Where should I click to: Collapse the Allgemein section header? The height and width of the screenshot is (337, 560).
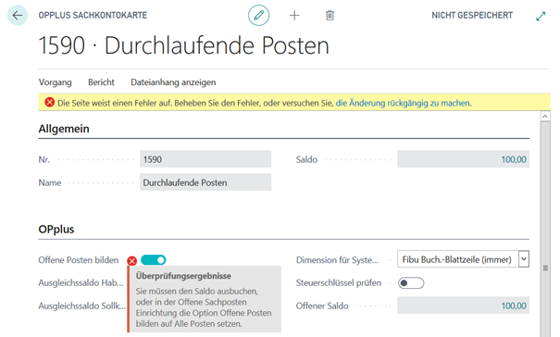point(64,129)
